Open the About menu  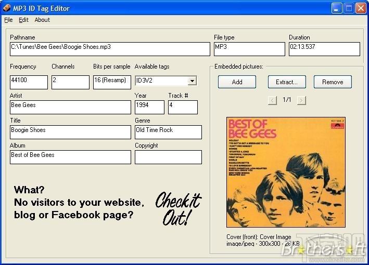point(42,20)
